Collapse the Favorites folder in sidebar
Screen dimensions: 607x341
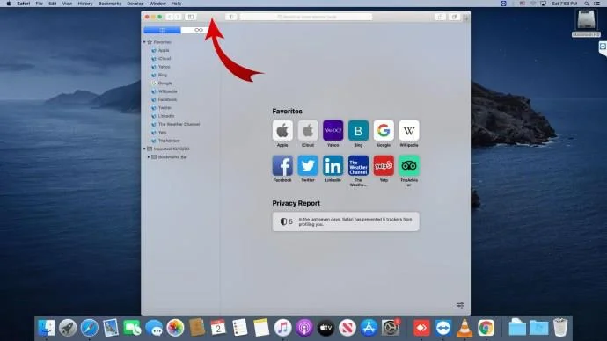coord(144,42)
